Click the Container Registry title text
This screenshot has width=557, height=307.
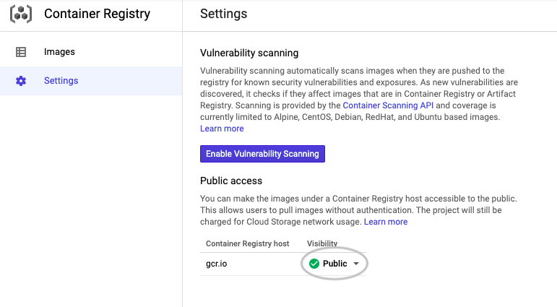pos(97,14)
